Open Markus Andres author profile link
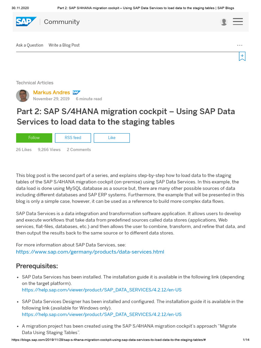Image resolution: width=261 pixels, height=348 pixels. pos(51,92)
